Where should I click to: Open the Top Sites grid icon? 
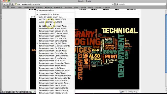tap(8, 7)
